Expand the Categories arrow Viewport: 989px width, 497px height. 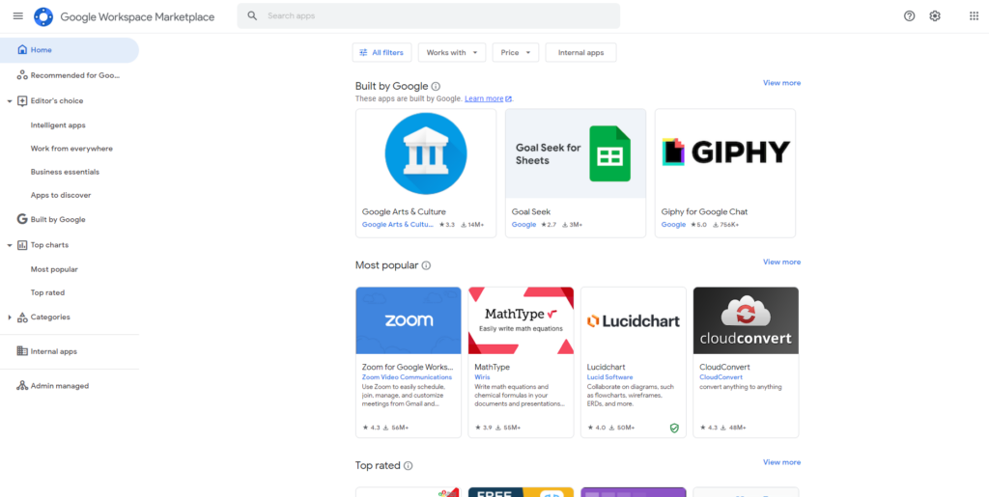(x=10, y=317)
